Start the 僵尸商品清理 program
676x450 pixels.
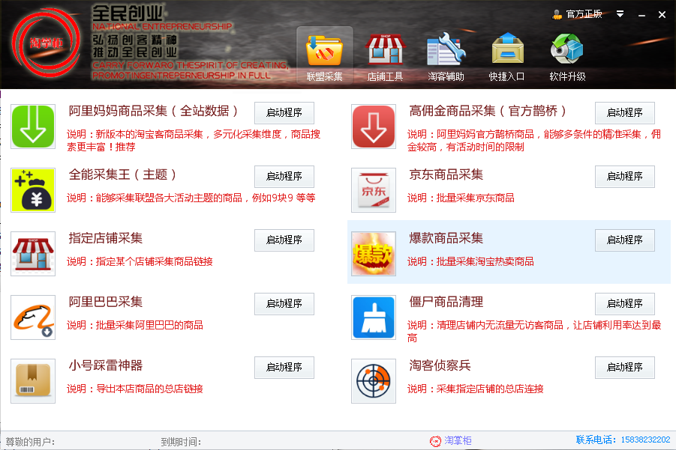pyautogui.click(x=625, y=304)
